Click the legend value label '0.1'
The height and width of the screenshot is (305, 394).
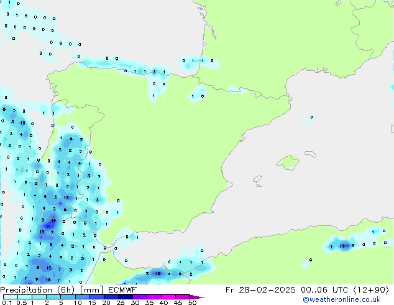[7, 303]
